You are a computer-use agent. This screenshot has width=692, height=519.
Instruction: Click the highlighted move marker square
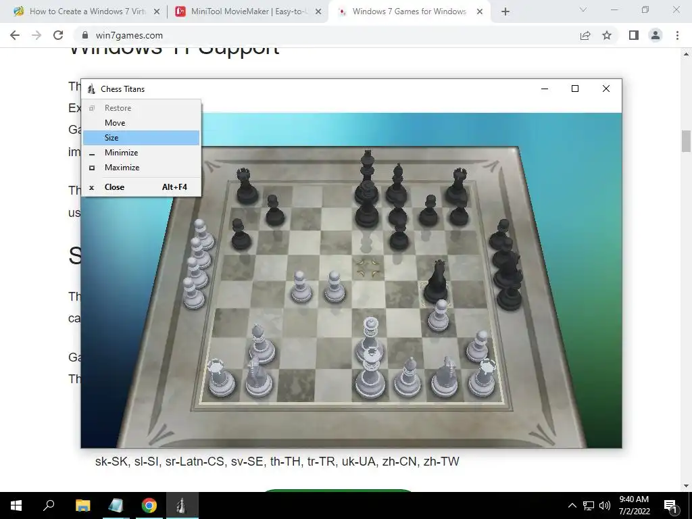(368, 268)
